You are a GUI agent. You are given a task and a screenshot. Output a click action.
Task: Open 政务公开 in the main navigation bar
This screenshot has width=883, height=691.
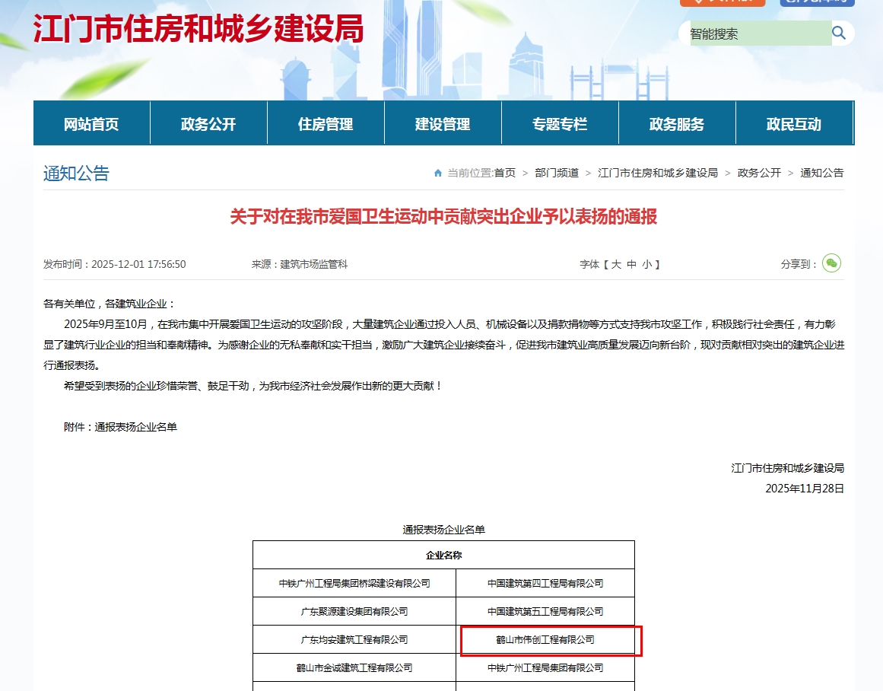pos(208,124)
